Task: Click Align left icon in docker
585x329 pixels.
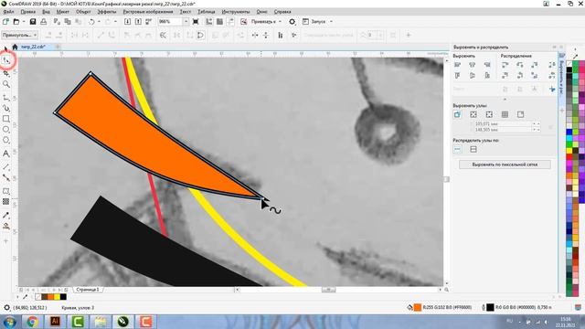Action: 457,65
